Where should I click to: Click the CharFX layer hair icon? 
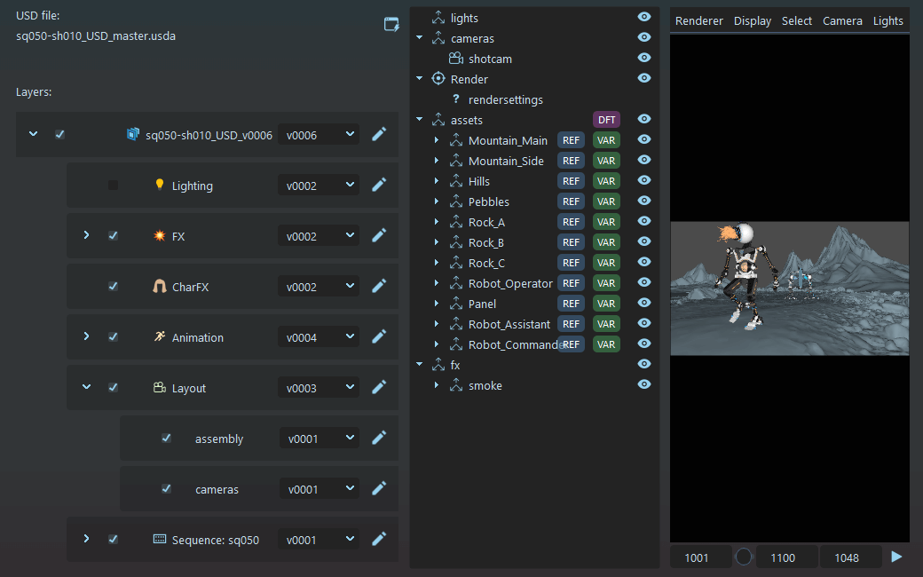(160, 287)
